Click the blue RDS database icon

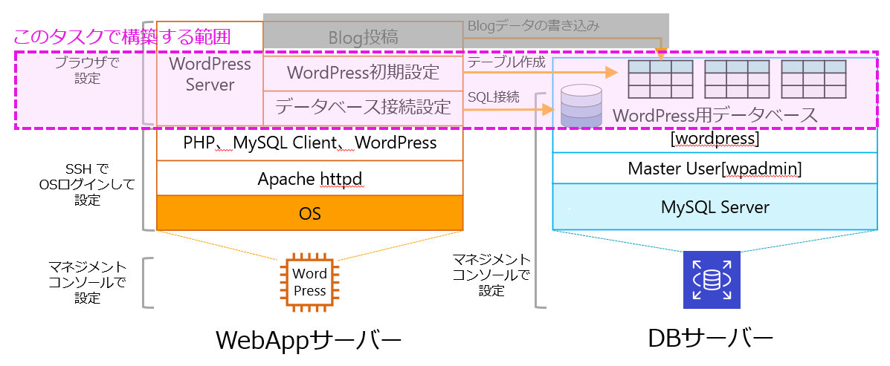pos(712,280)
